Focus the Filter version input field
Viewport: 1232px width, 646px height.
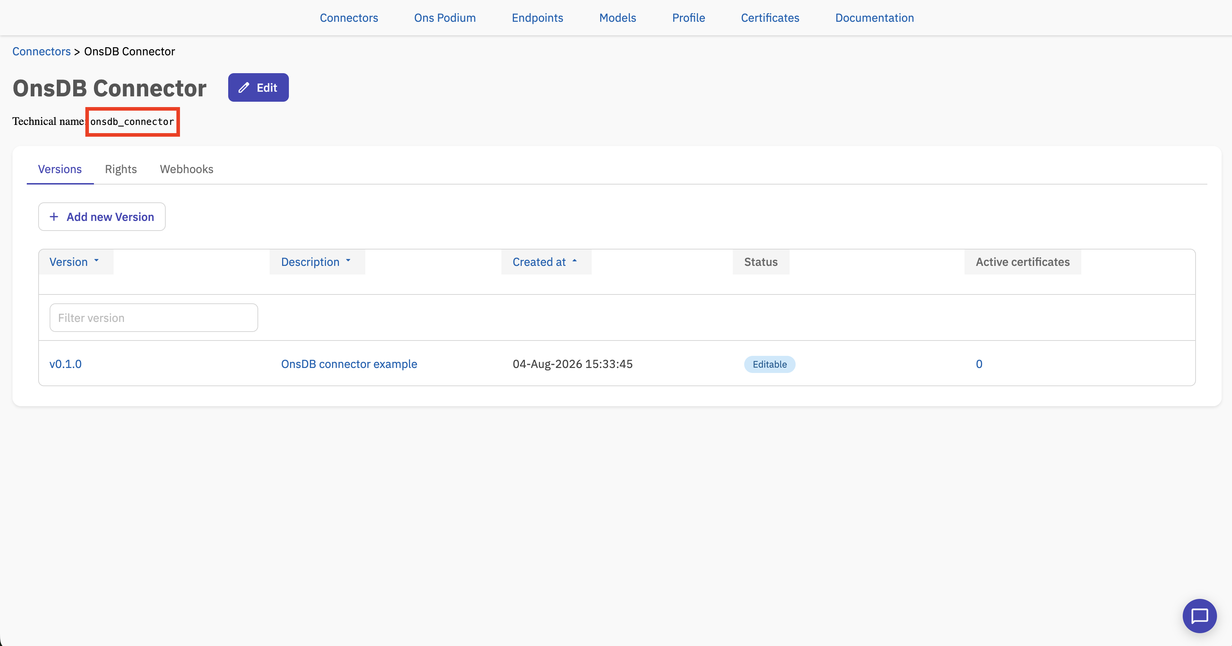click(154, 318)
